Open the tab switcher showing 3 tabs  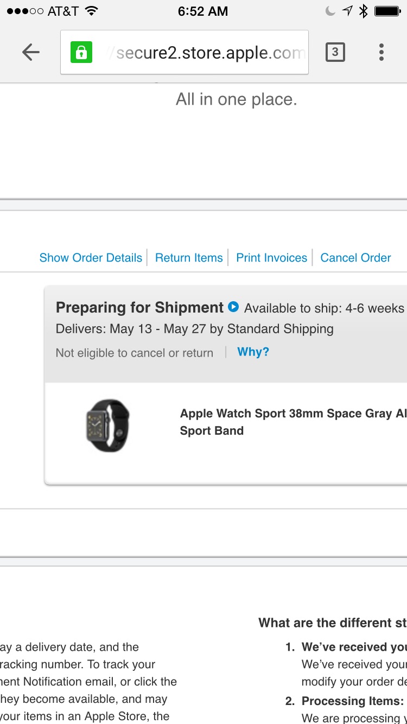coord(335,52)
